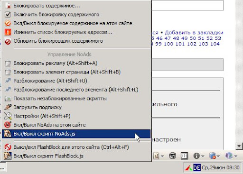The width and height of the screenshot is (243, 174).
Task: Click page link 49
Action: (185, 38)
